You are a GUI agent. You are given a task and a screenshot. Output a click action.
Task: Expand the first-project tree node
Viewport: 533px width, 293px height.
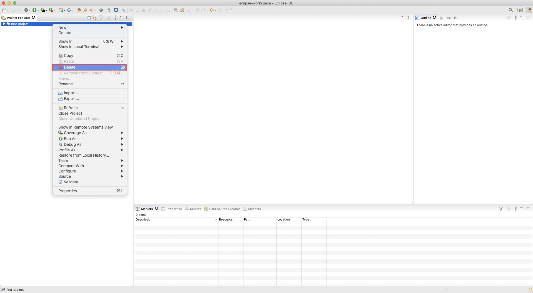click(4, 24)
